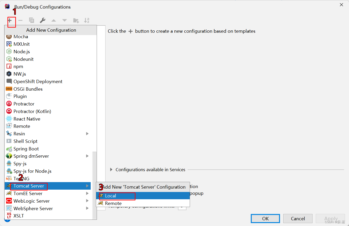Select the Node.js icon
349x226 pixels.
9,52
